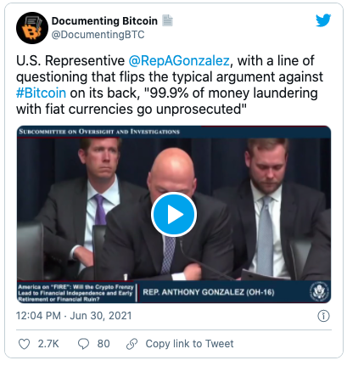
Task: Click the Rep. Anthony Gonzalez caption bar
Action: (208, 292)
